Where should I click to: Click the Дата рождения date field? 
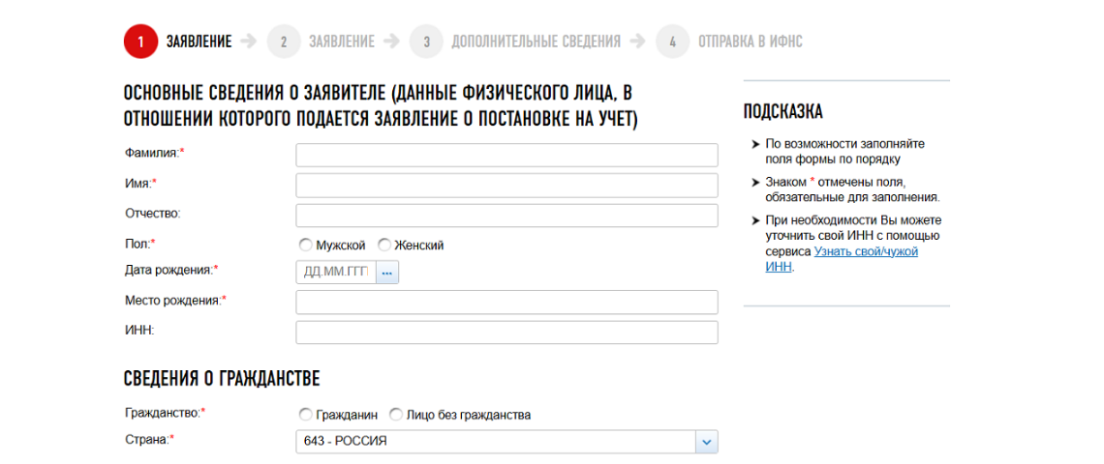tap(335, 273)
